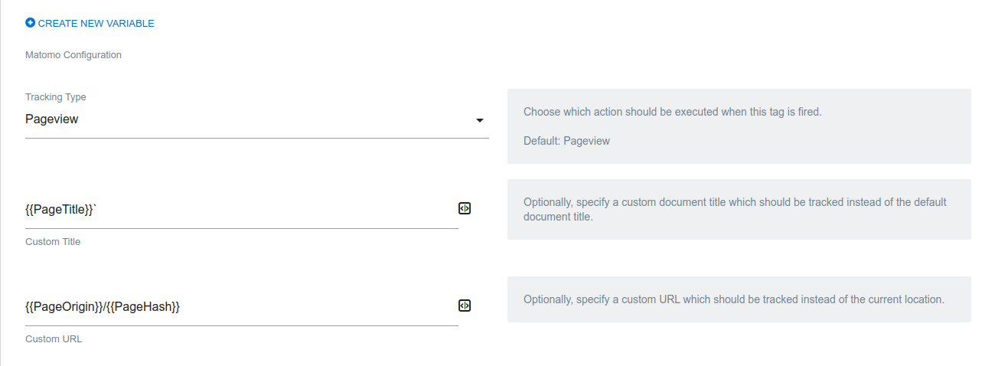Screen dimensions: 995x366
Task: Click the underline beneath the Custom Title field
Action: point(241,228)
